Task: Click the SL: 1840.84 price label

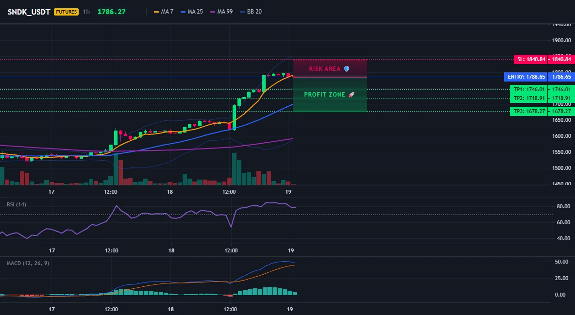Action: (x=530, y=59)
